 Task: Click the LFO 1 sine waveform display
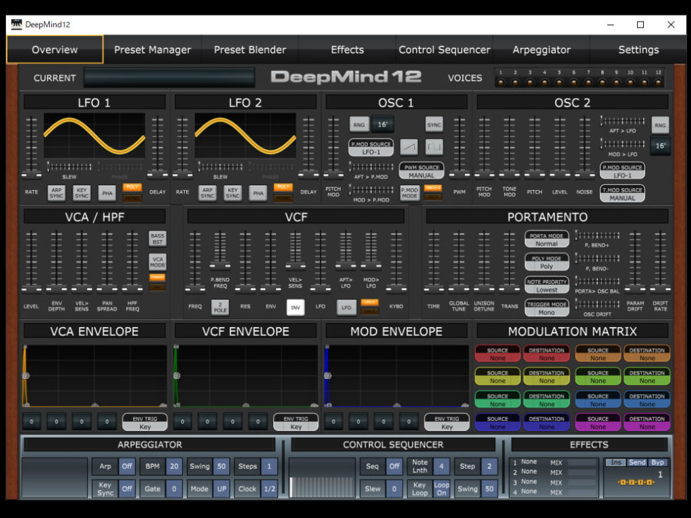click(94, 136)
